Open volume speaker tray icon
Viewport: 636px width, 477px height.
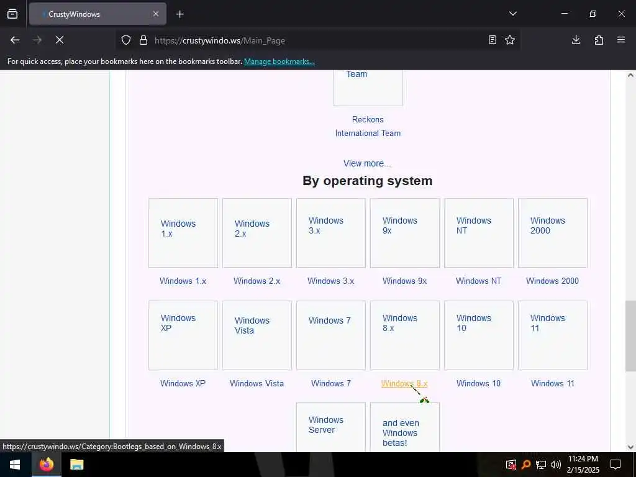555,465
